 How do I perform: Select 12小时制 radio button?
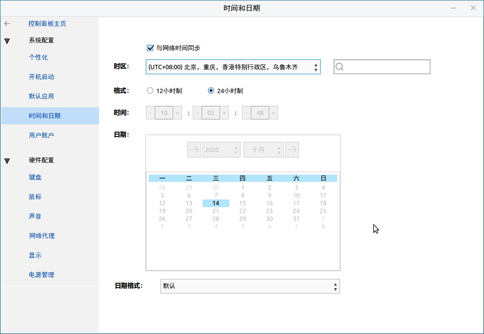tap(150, 91)
